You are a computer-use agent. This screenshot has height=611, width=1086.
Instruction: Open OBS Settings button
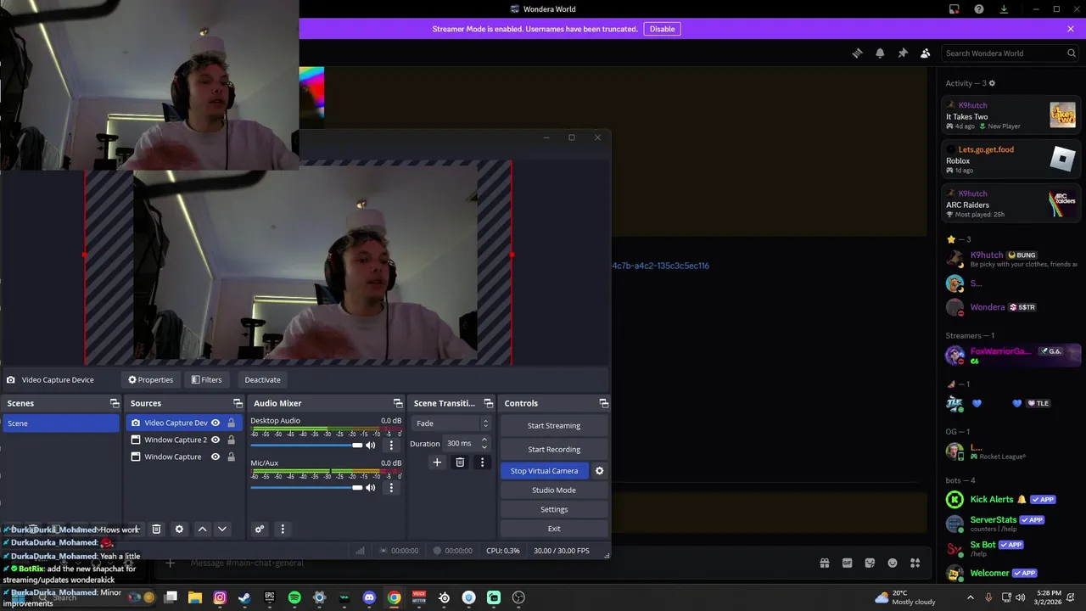pos(554,509)
